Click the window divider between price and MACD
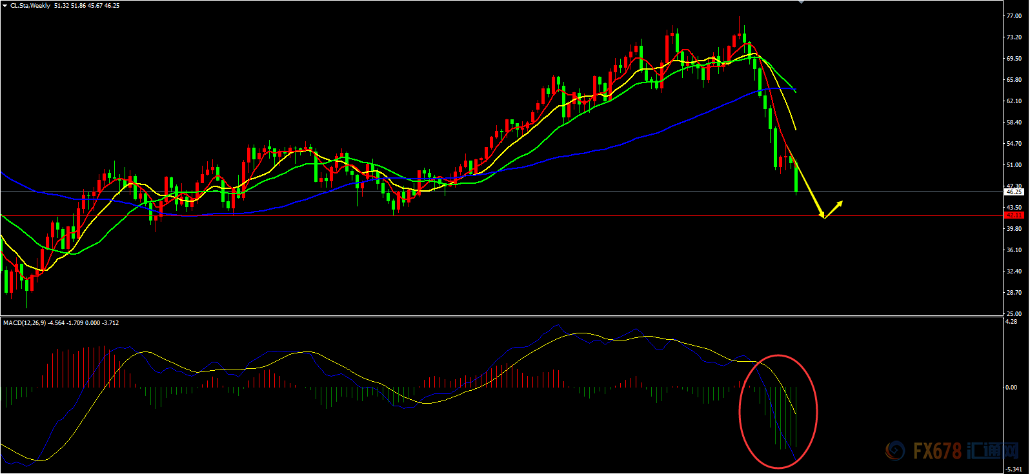Screen dimensions: 1030x474 pos(502,316)
